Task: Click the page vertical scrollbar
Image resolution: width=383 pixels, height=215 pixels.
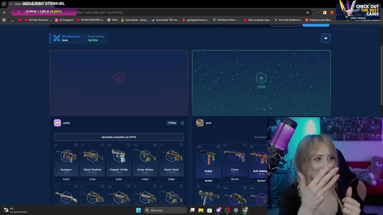Action: click(x=381, y=75)
